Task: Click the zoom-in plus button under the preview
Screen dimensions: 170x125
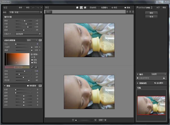Action: point(95,120)
